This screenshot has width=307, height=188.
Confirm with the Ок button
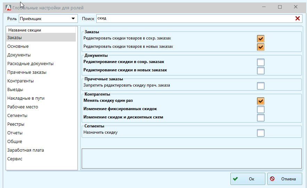click(x=248, y=179)
